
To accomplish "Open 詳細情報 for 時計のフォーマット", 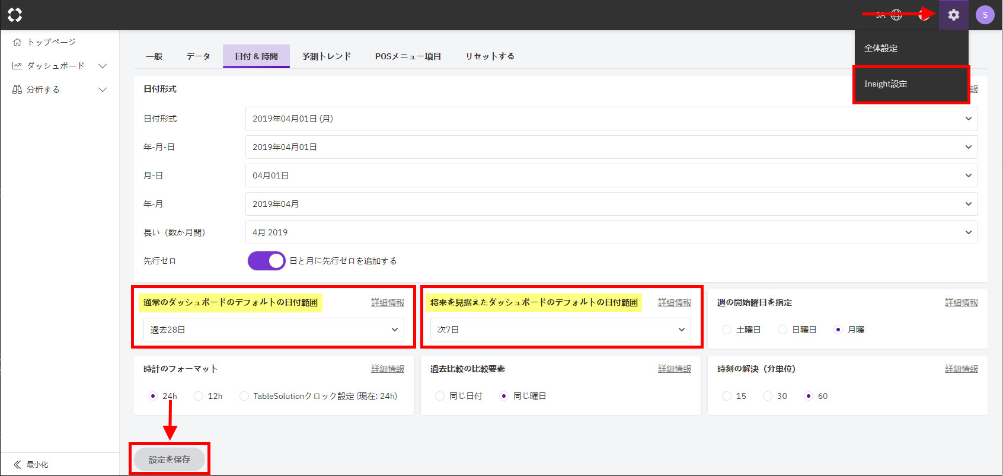I will coord(388,369).
